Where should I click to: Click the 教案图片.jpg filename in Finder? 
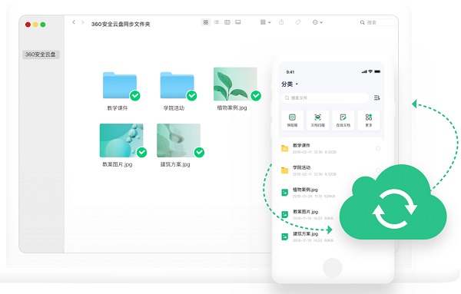117,164
